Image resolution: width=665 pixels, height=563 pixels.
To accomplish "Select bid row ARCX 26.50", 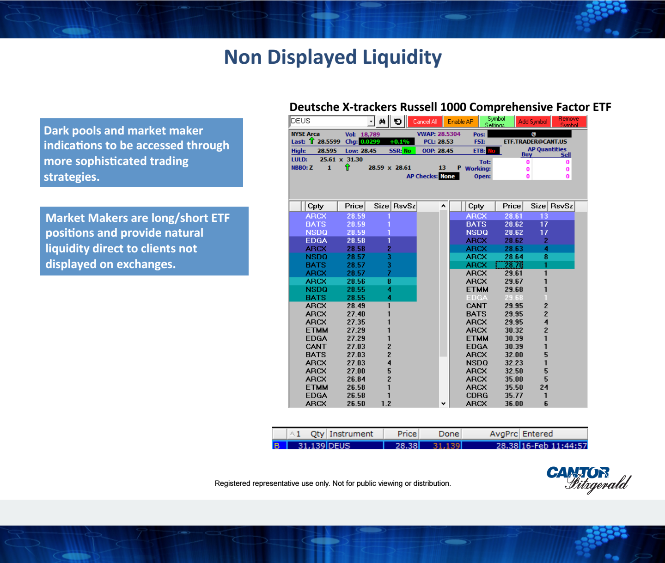I will 353,404.
